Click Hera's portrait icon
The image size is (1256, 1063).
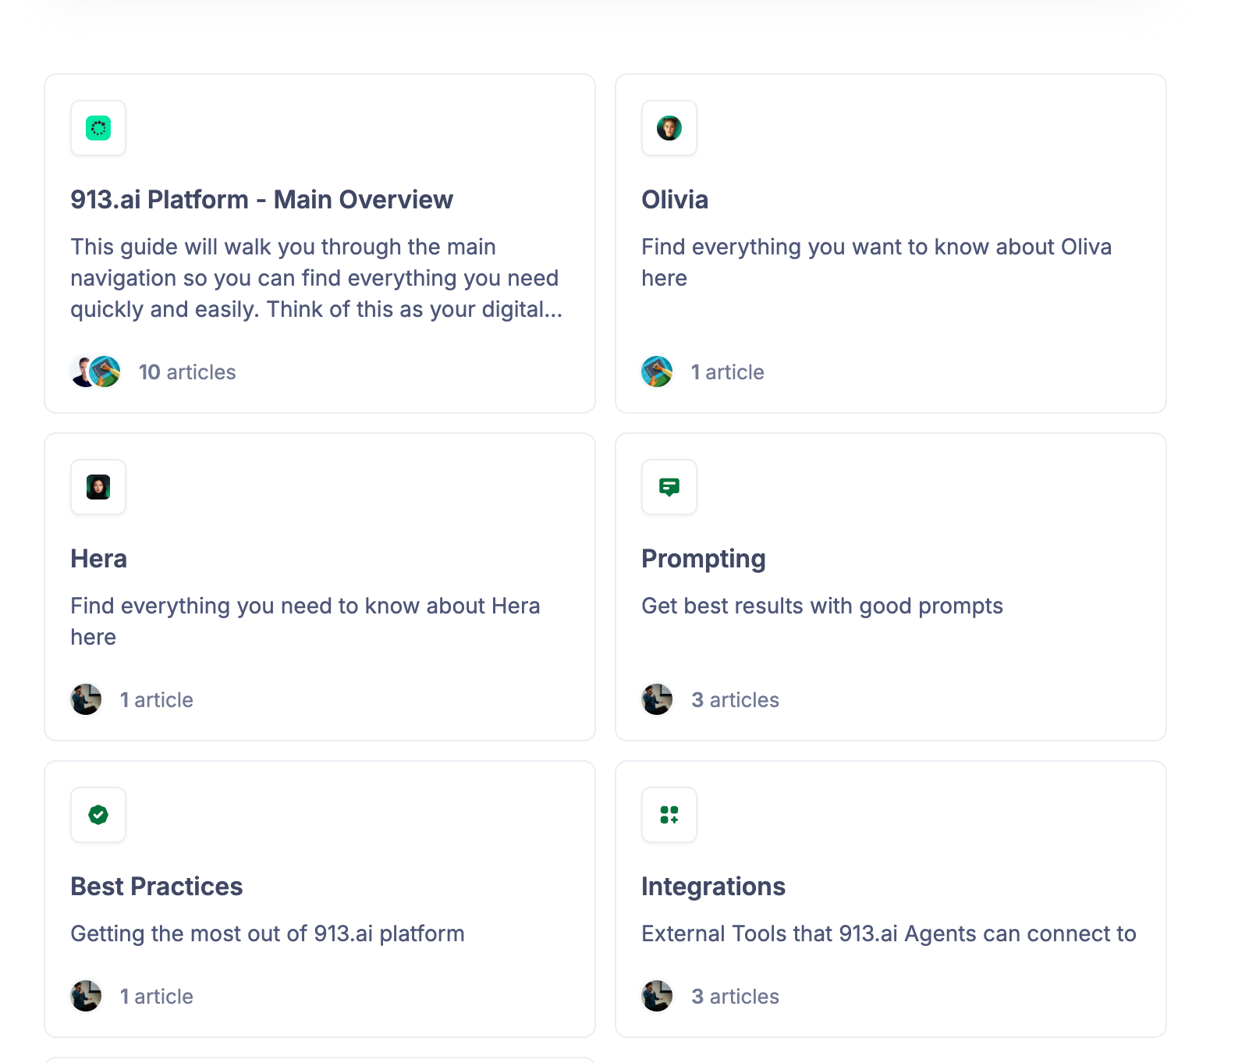[x=98, y=487]
